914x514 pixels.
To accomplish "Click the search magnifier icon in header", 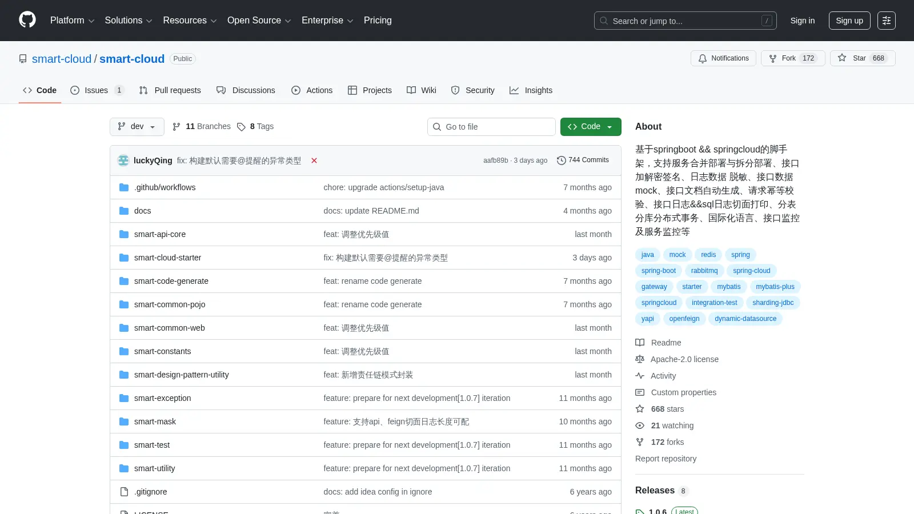I will point(604,21).
